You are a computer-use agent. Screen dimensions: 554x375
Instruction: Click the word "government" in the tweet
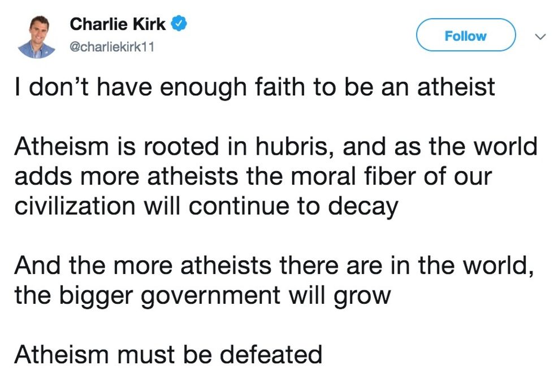point(210,296)
